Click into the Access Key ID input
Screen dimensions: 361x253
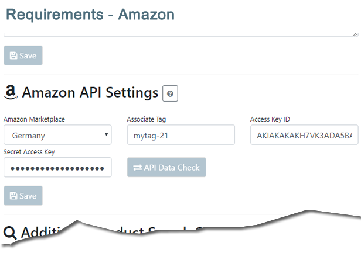[x=304, y=135]
